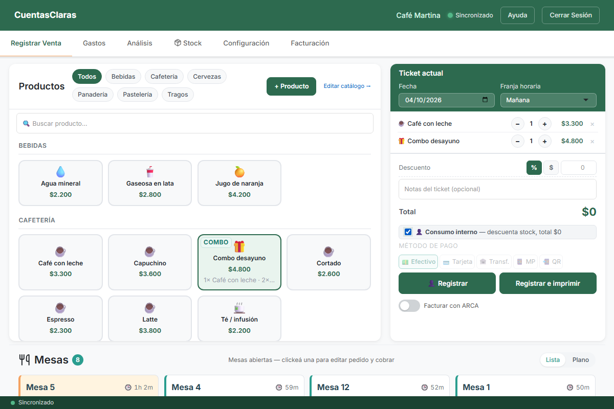Click Registrar e imprimir button
Image resolution: width=614 pixels, height=409 pixels.
(x=548, y=283)
